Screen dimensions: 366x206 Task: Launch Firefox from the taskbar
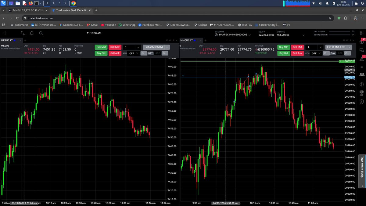(x=30, y=3)
